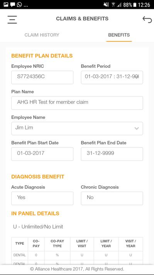This screenshot has height=275, width=154.
Task: Tap the Wi-Fi status icon
Action: point(113,5)
